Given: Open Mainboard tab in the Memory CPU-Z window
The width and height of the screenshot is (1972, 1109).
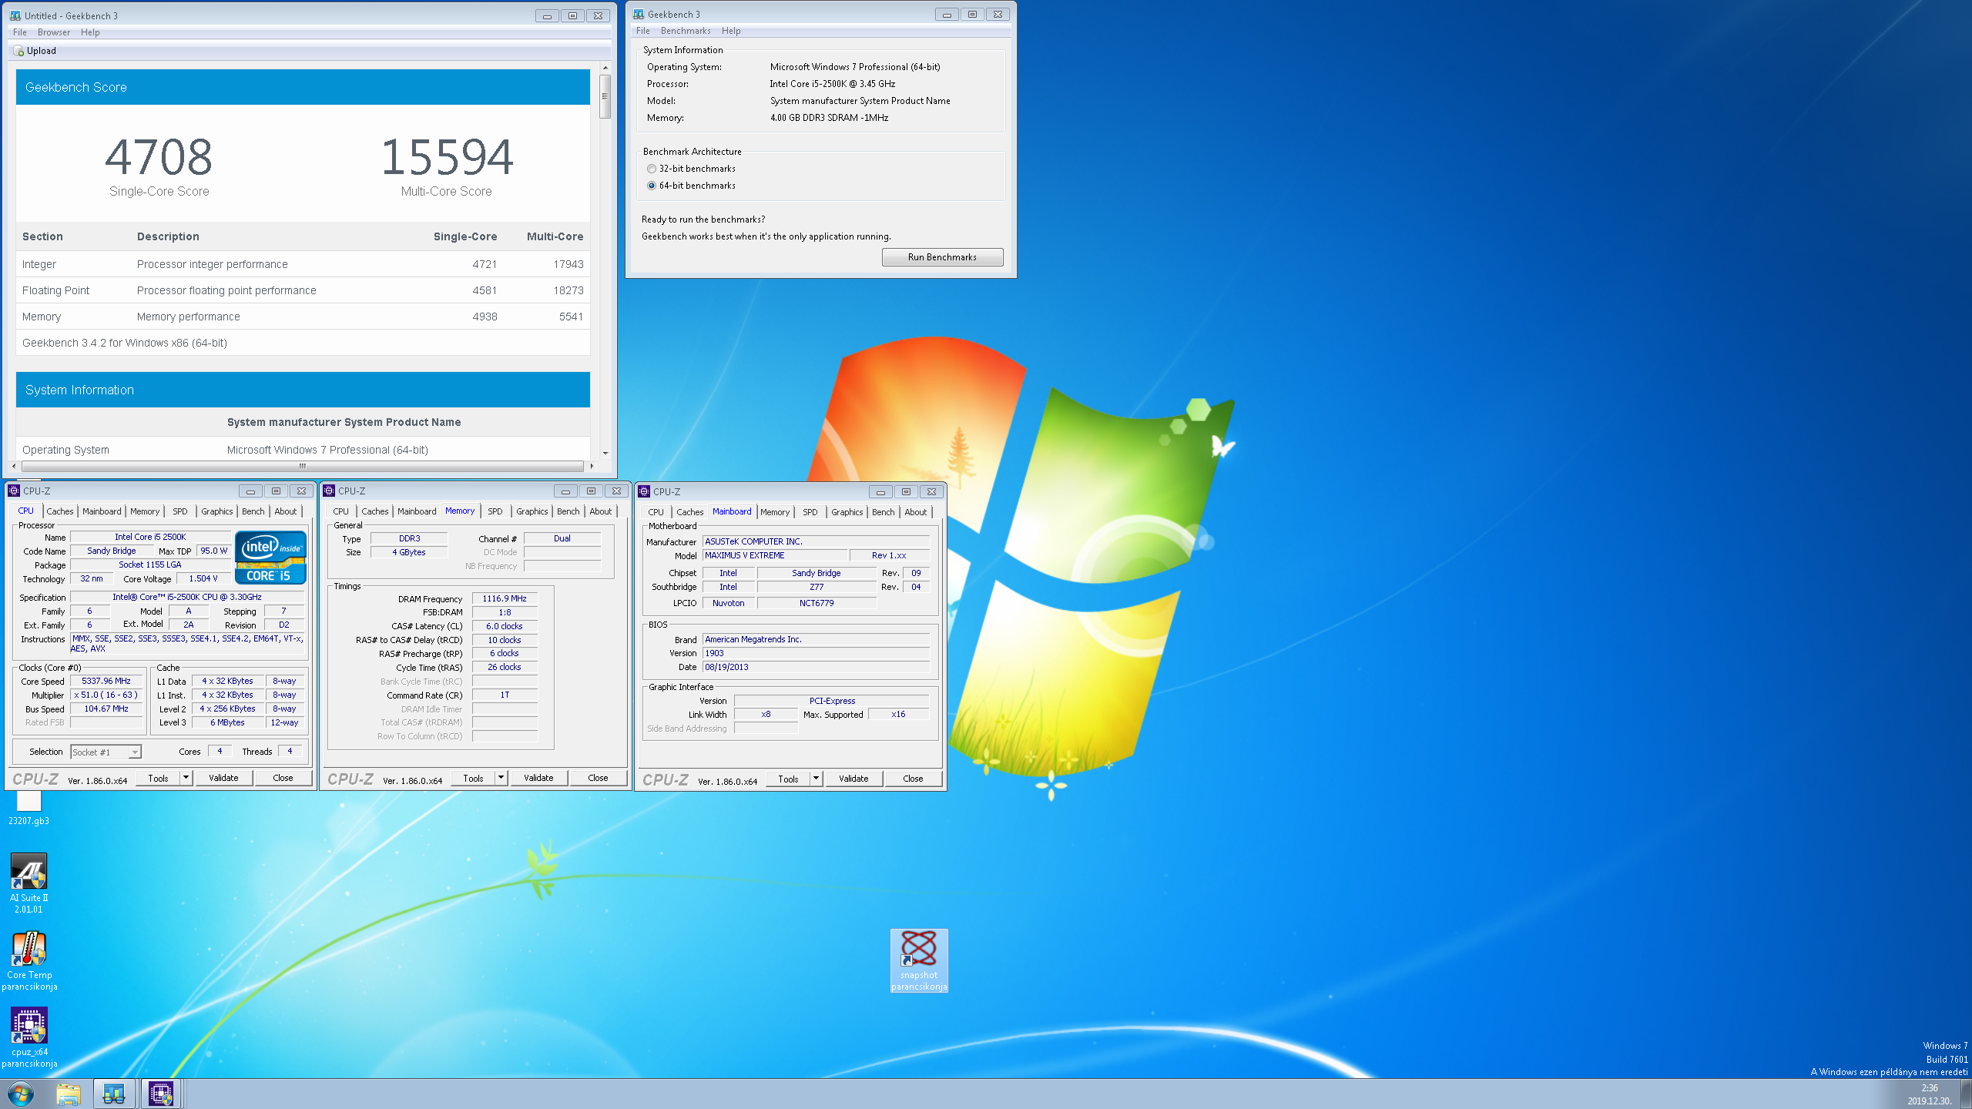Looking at the screenshot, I should point(417,511).
